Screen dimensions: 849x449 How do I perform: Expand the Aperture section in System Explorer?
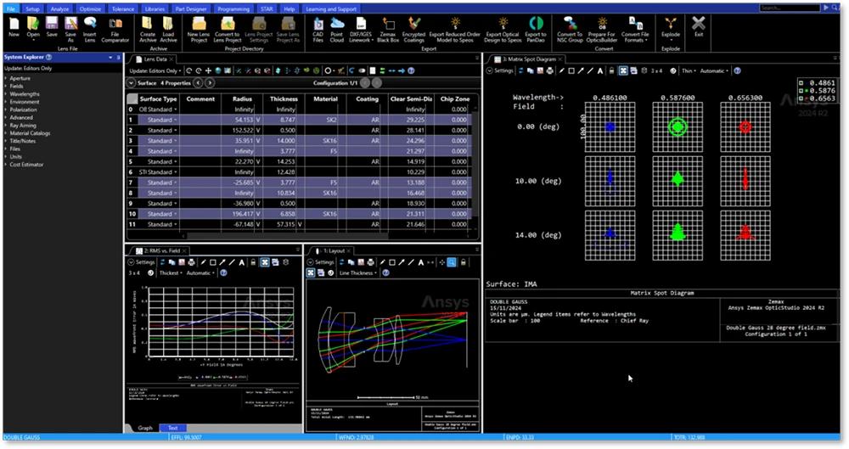(6, 78)
